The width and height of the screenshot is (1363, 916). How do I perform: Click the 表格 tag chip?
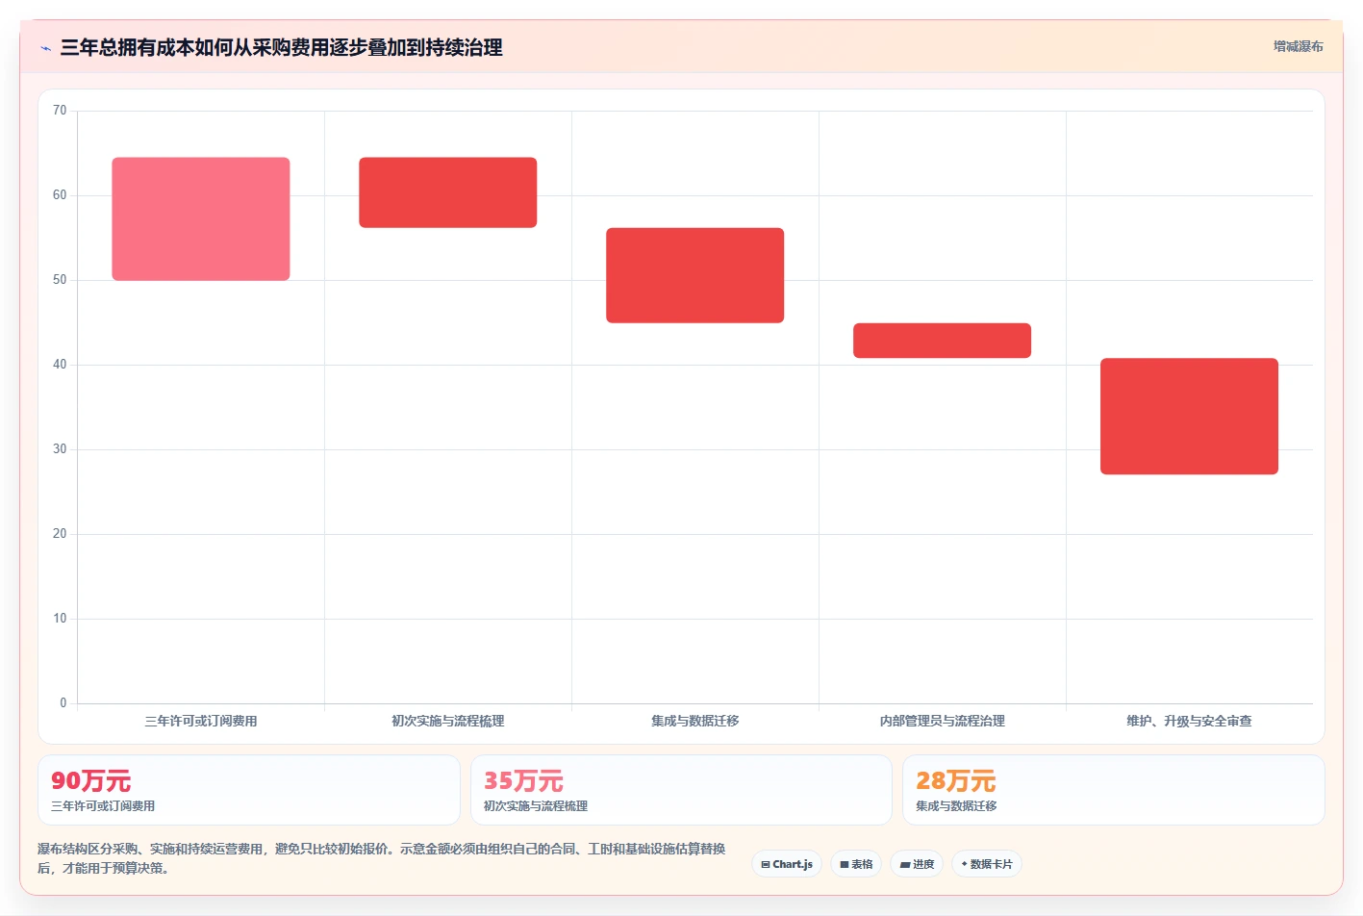856,864
